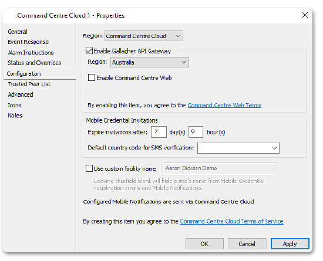Click the expire invitations days field
Image resolution: width=323 pixels, height=261 pixels.
click(159, 132)
